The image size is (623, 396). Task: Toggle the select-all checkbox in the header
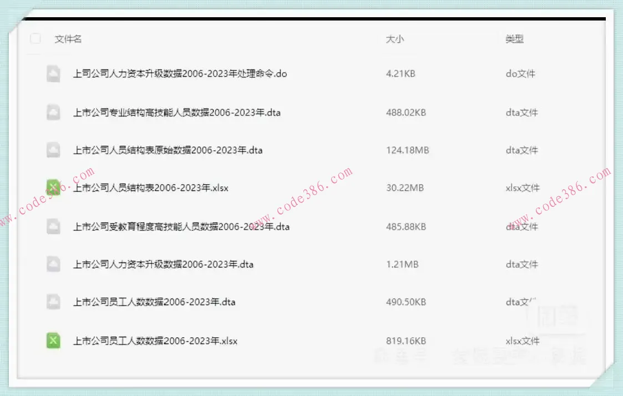pyautogui.click(x=34, y=39)
